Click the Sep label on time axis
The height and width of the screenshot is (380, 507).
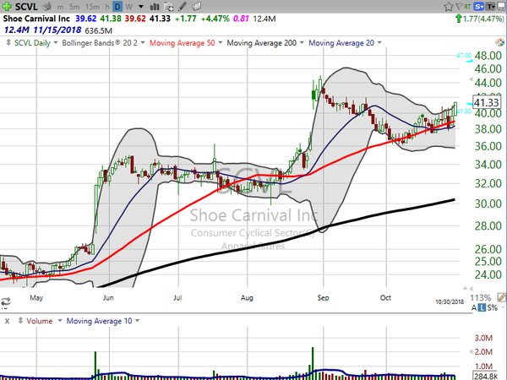323,297
